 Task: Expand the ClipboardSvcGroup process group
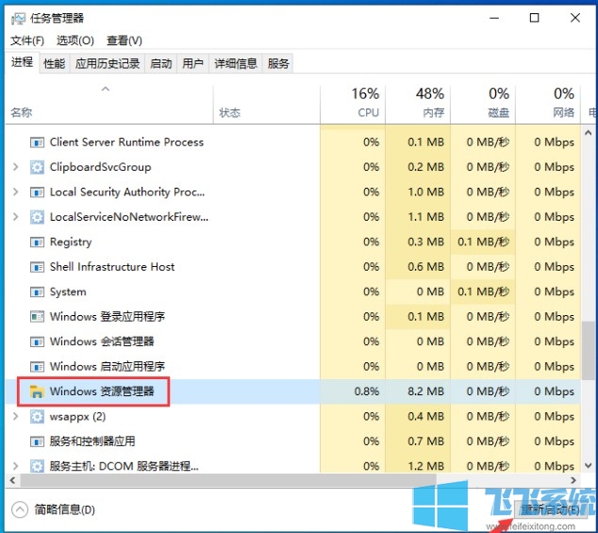[x=15, y=167]
